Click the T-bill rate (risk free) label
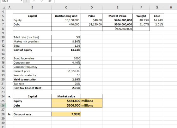The image size is (177, 128). (26, 37)
